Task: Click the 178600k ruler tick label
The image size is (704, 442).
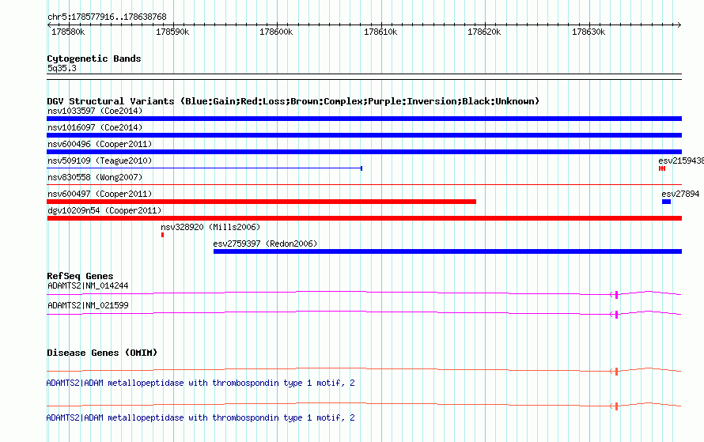Action: [276, 32]
